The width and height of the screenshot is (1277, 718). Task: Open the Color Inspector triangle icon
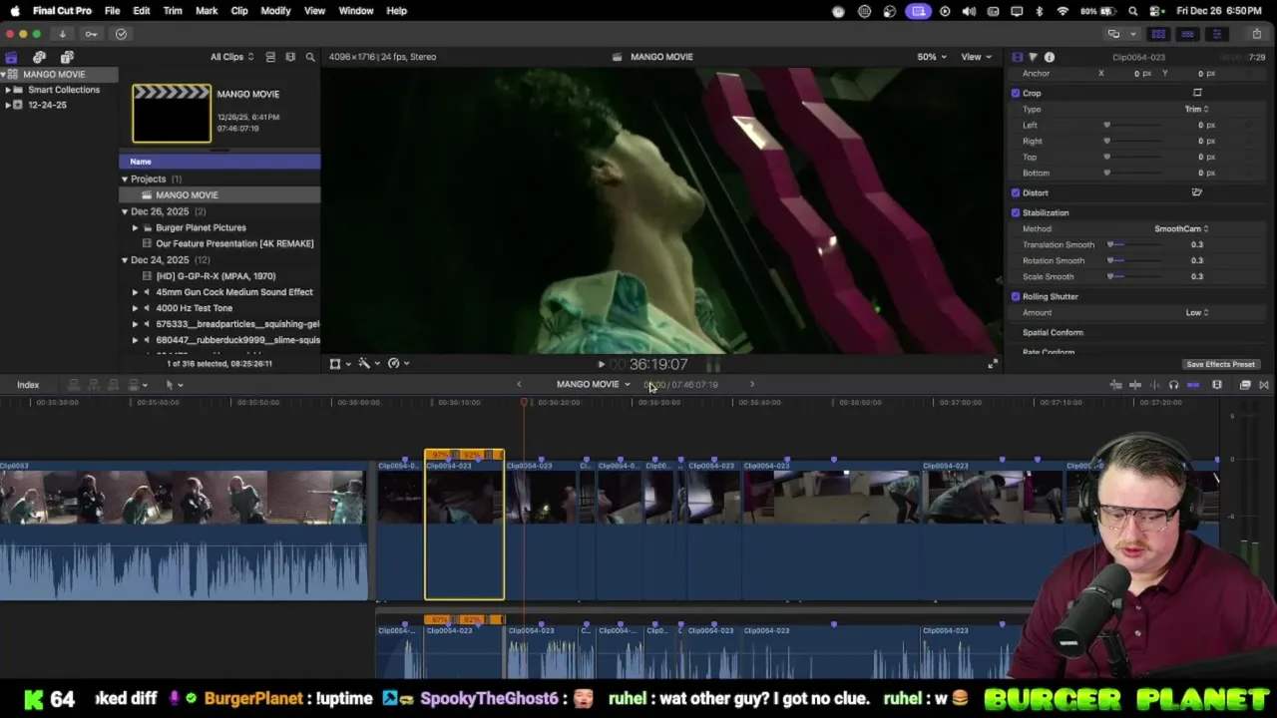(1033, 57)
